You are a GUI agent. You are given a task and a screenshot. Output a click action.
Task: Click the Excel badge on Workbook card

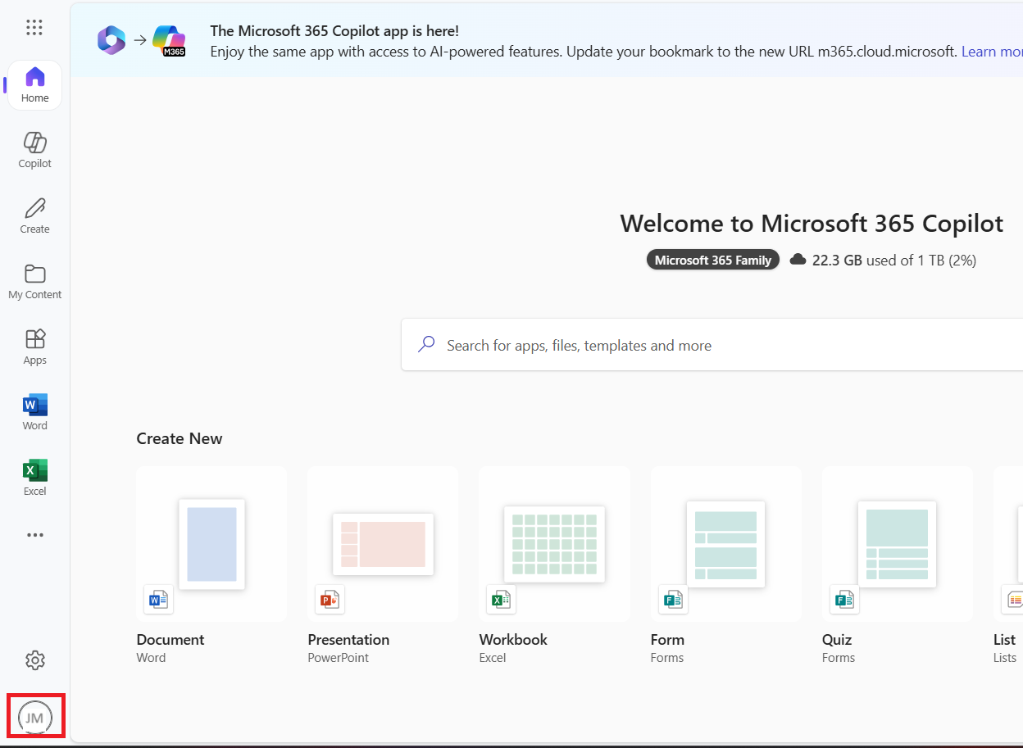pos(501,600)
